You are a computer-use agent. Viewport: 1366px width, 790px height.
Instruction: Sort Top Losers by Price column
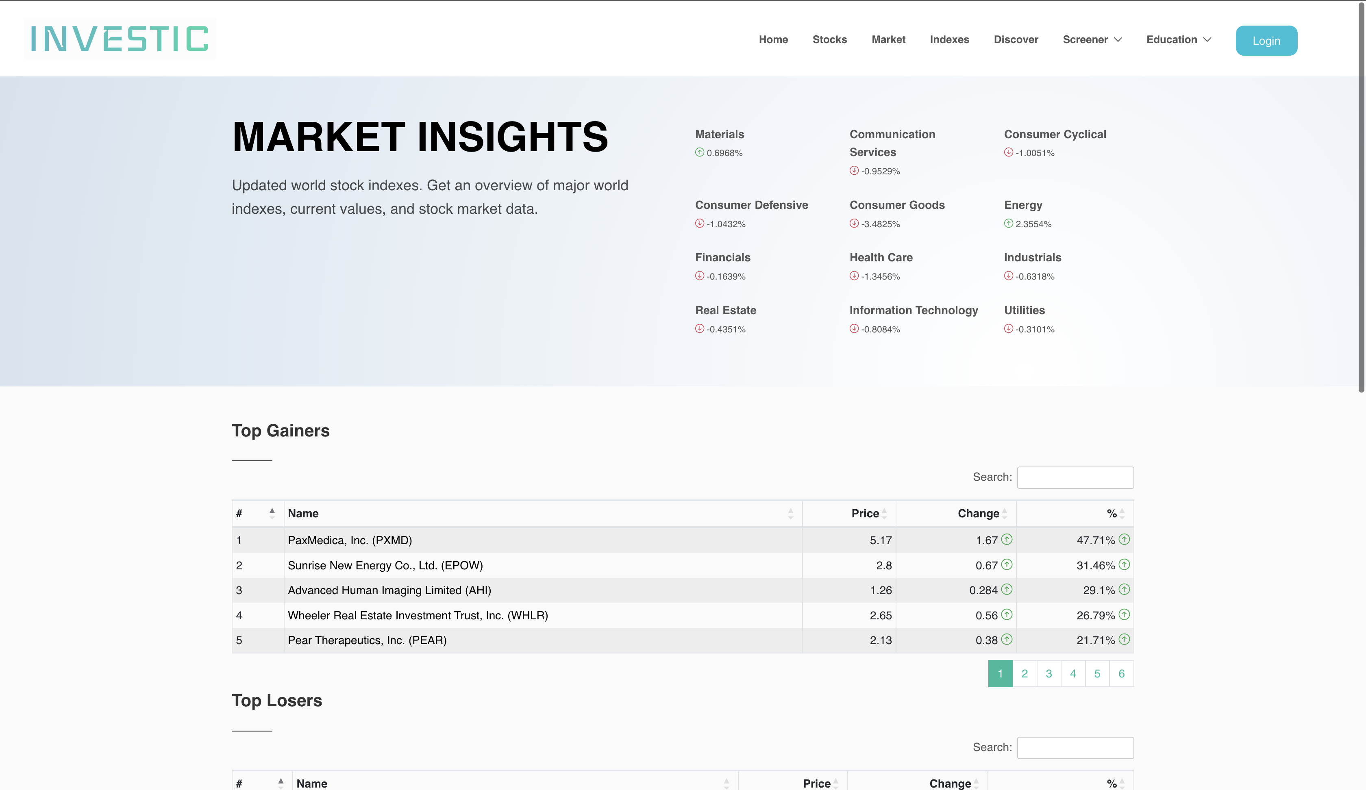pyautogui.click(x=792, y=781)
